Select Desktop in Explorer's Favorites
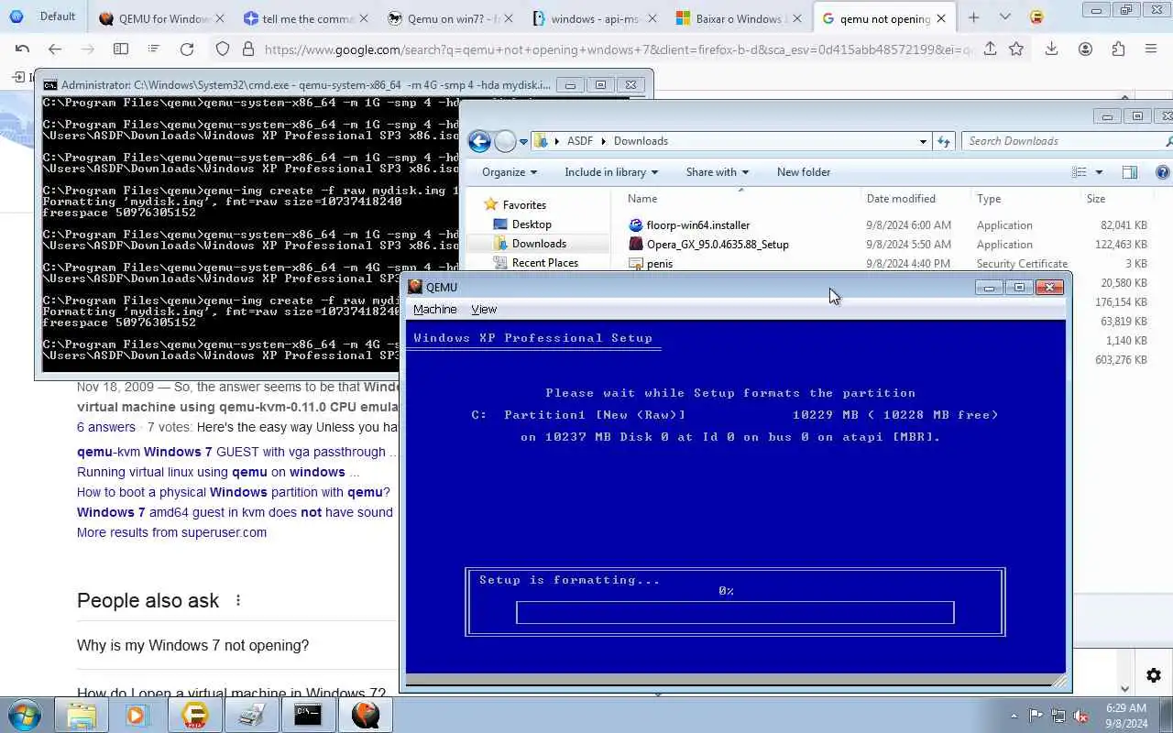 coord(532,224)
